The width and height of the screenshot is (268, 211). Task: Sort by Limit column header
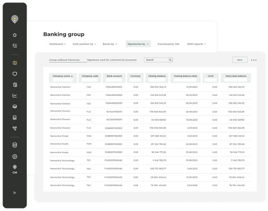(210, 76)
